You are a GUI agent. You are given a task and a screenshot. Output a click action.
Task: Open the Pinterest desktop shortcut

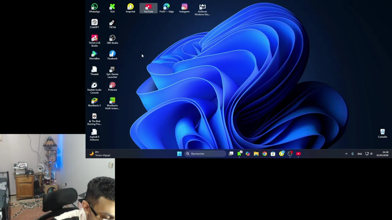pyautogui.click(x=112, y=86)
